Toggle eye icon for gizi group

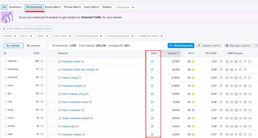pos(42,93)
